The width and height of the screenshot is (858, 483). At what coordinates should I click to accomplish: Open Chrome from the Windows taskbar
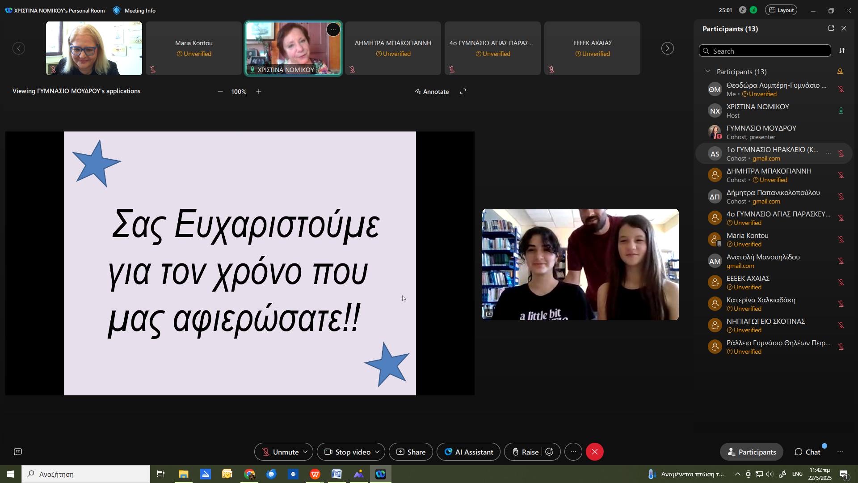point(249,475)
